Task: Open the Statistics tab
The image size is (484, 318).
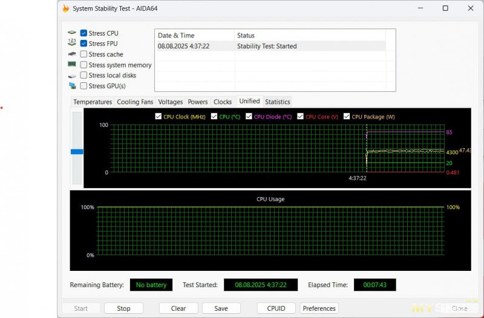Action: [277, 102]
